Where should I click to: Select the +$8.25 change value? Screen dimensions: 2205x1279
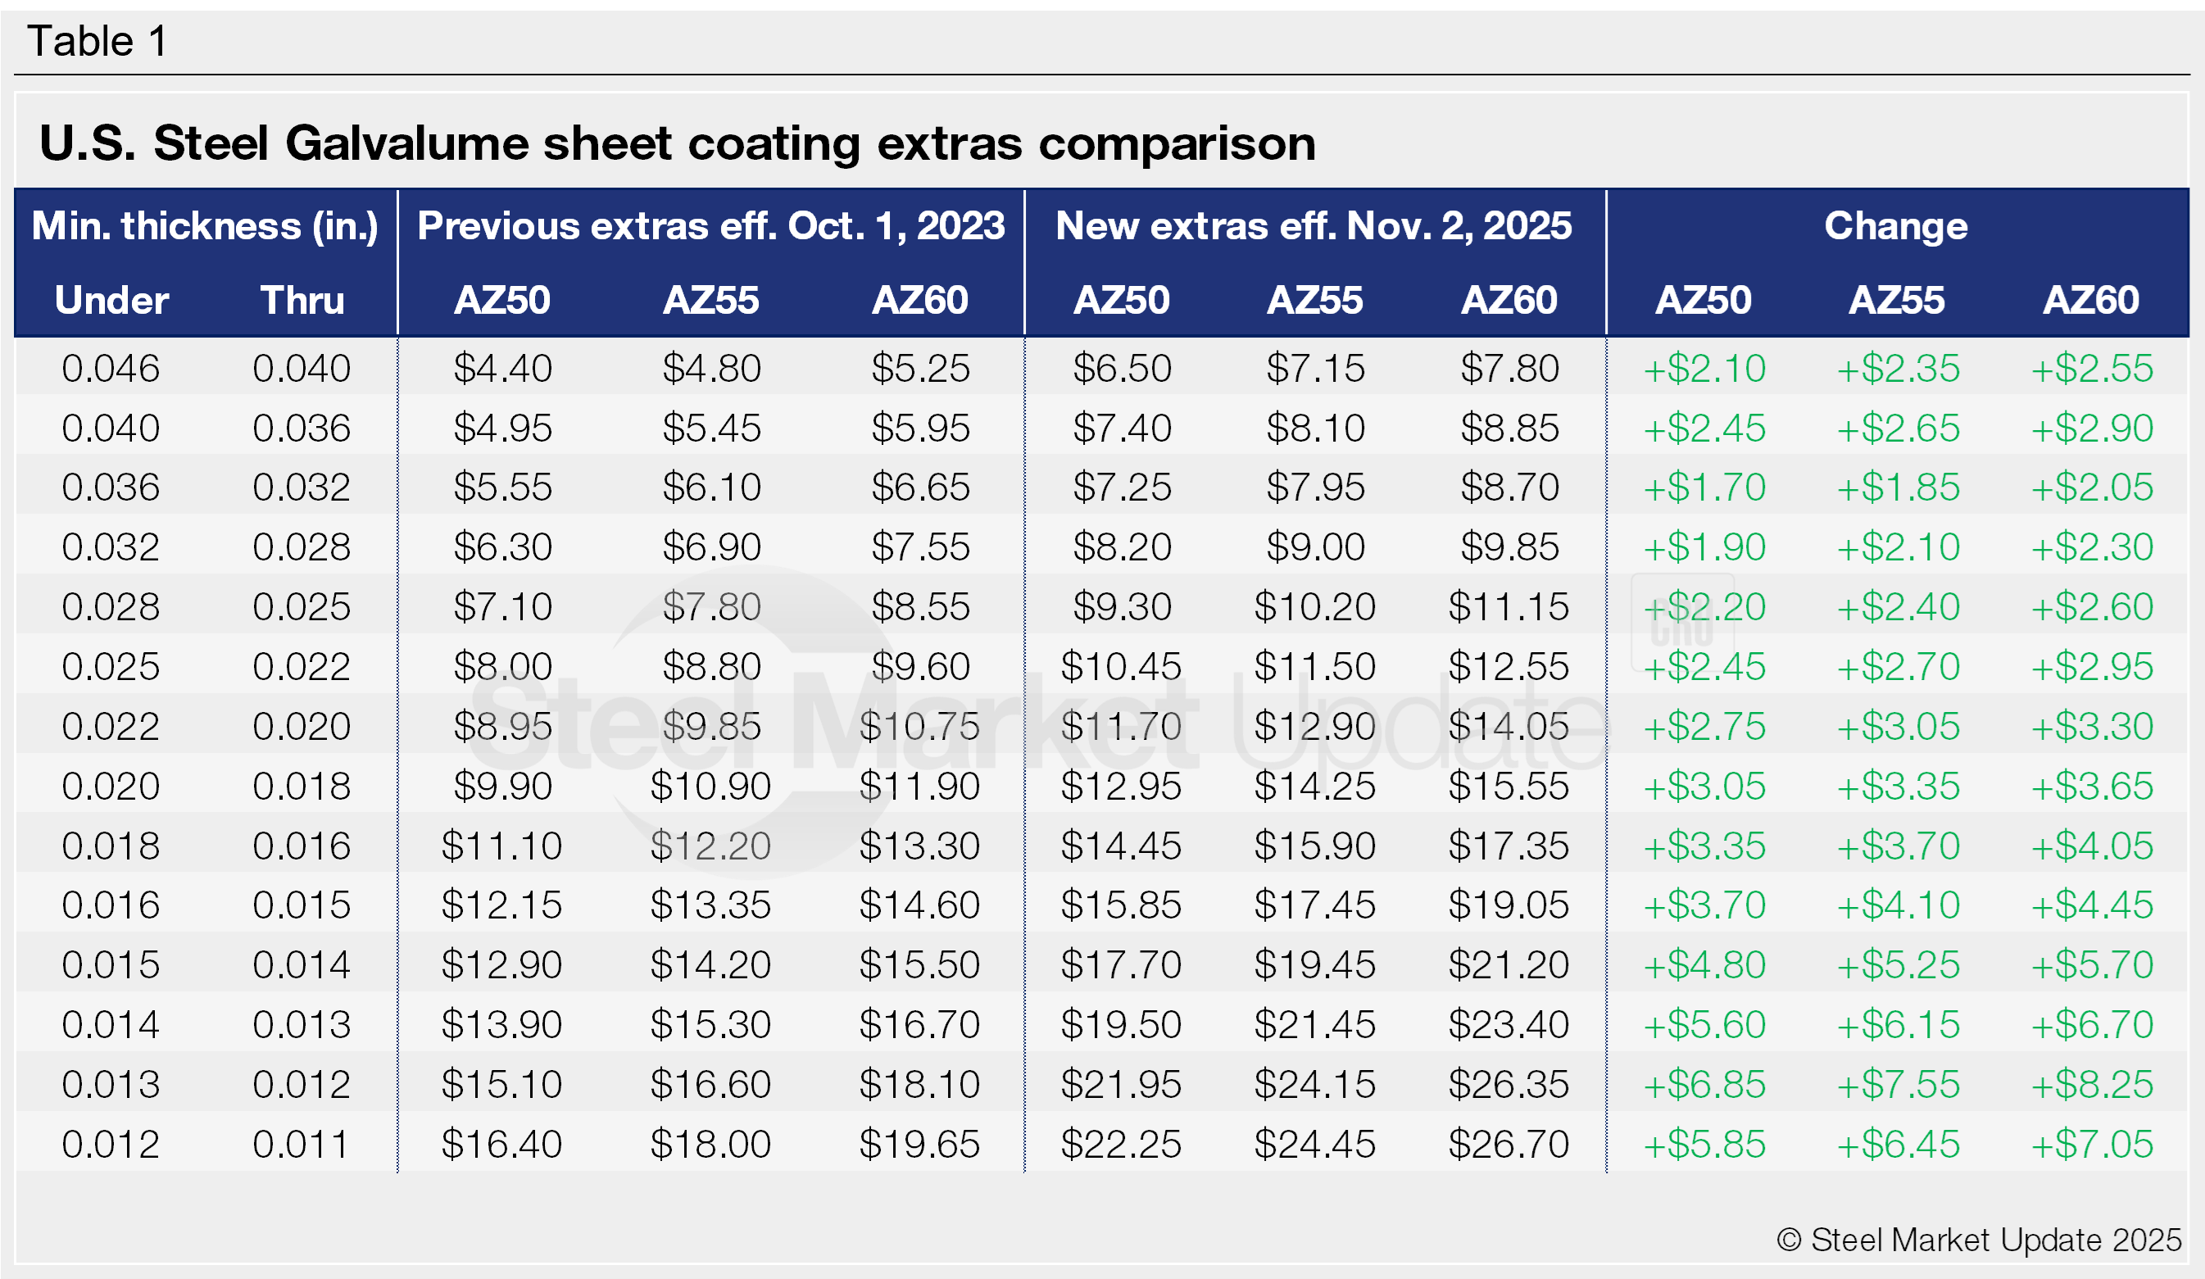click(x=2091, y=1085)
